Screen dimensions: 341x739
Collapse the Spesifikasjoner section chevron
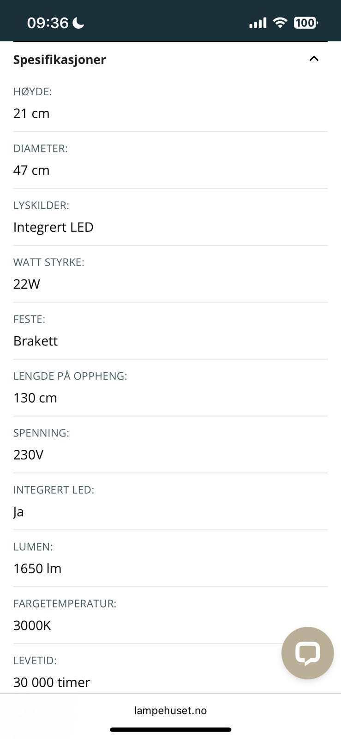[314, 59]
